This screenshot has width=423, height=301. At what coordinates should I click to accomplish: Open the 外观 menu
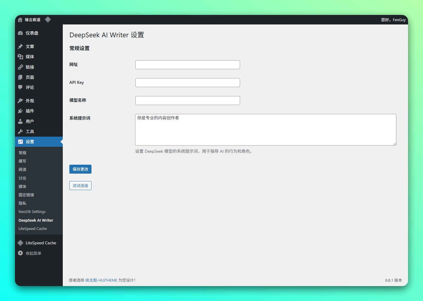[39, 101]
